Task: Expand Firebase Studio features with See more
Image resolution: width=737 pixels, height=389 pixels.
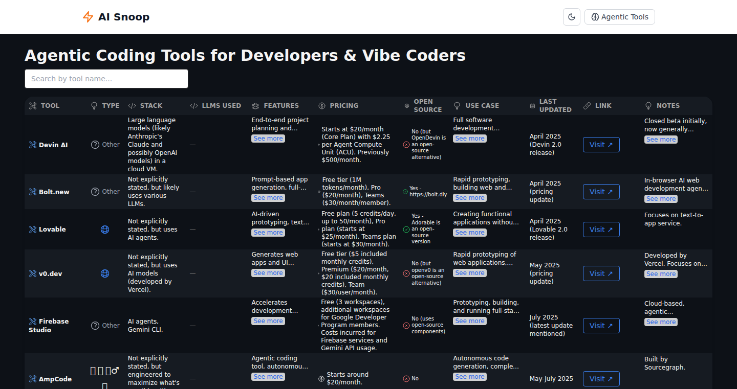Action: point(268,321)
